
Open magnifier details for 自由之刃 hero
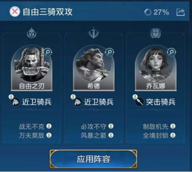(48, 52)
